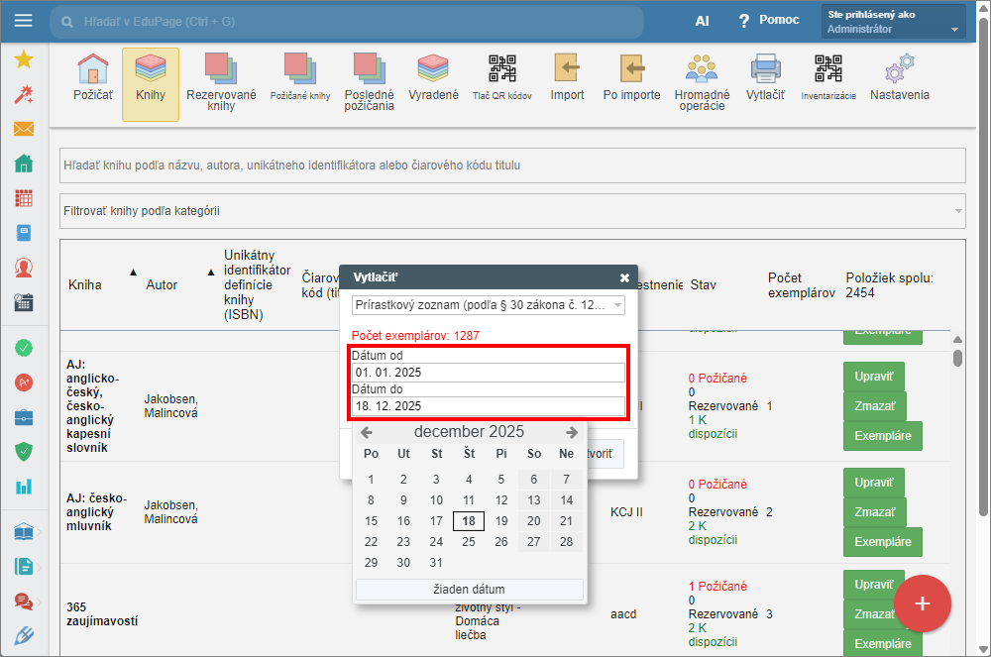Viewport: 991px width, 657px height.
Task: Click the žiaden dátum button
Action: coord(469,589)
